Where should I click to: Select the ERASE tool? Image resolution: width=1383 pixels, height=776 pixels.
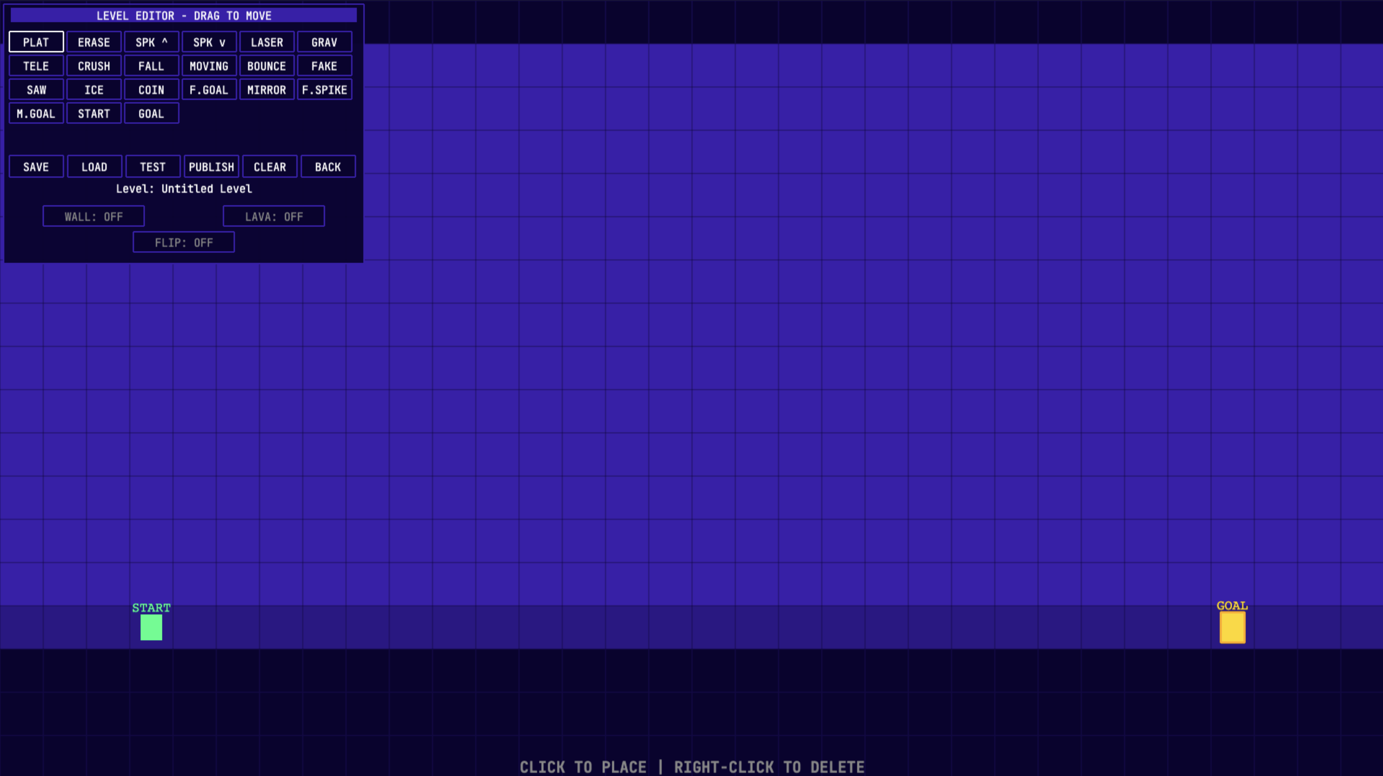point(94,42)
